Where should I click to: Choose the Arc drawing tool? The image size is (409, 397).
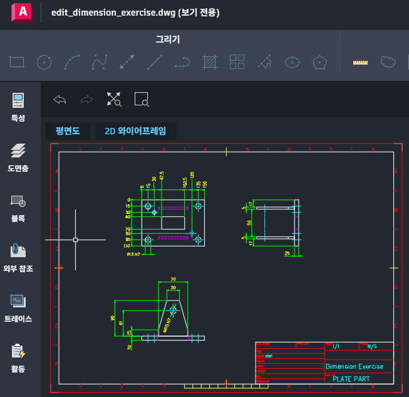72,62
